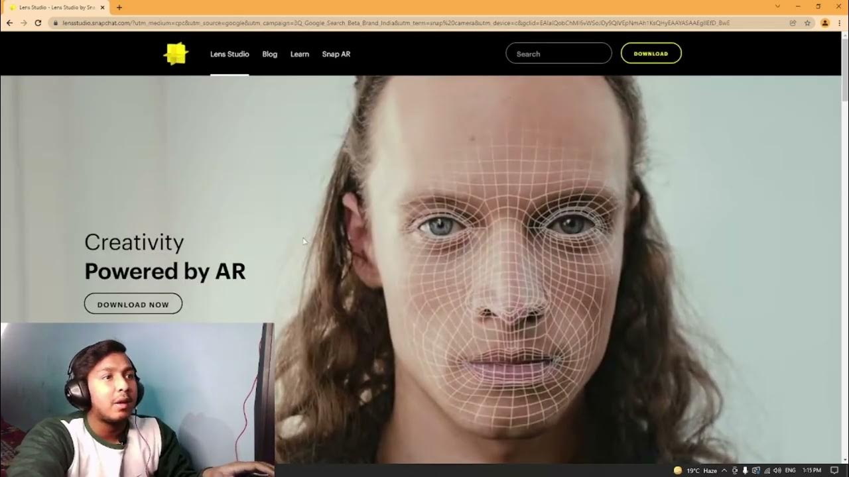Open the weather widget showing 19°C Haze
The image size is (849, 477).
pos(695,470)
